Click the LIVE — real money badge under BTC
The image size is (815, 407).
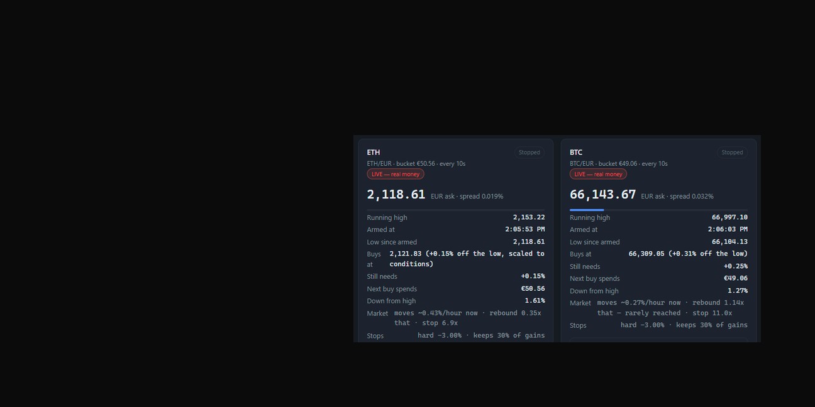598,174
